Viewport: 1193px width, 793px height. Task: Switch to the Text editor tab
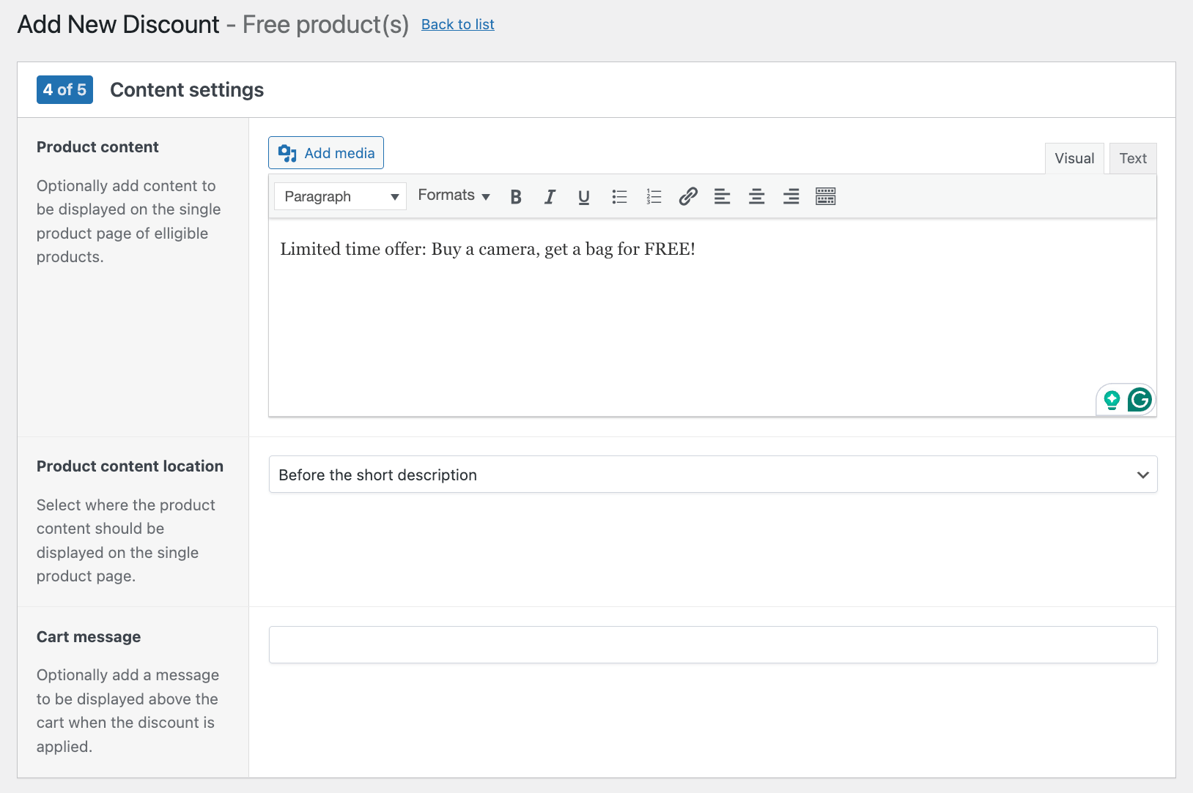pyautogui.click(x=1132, y=158)
